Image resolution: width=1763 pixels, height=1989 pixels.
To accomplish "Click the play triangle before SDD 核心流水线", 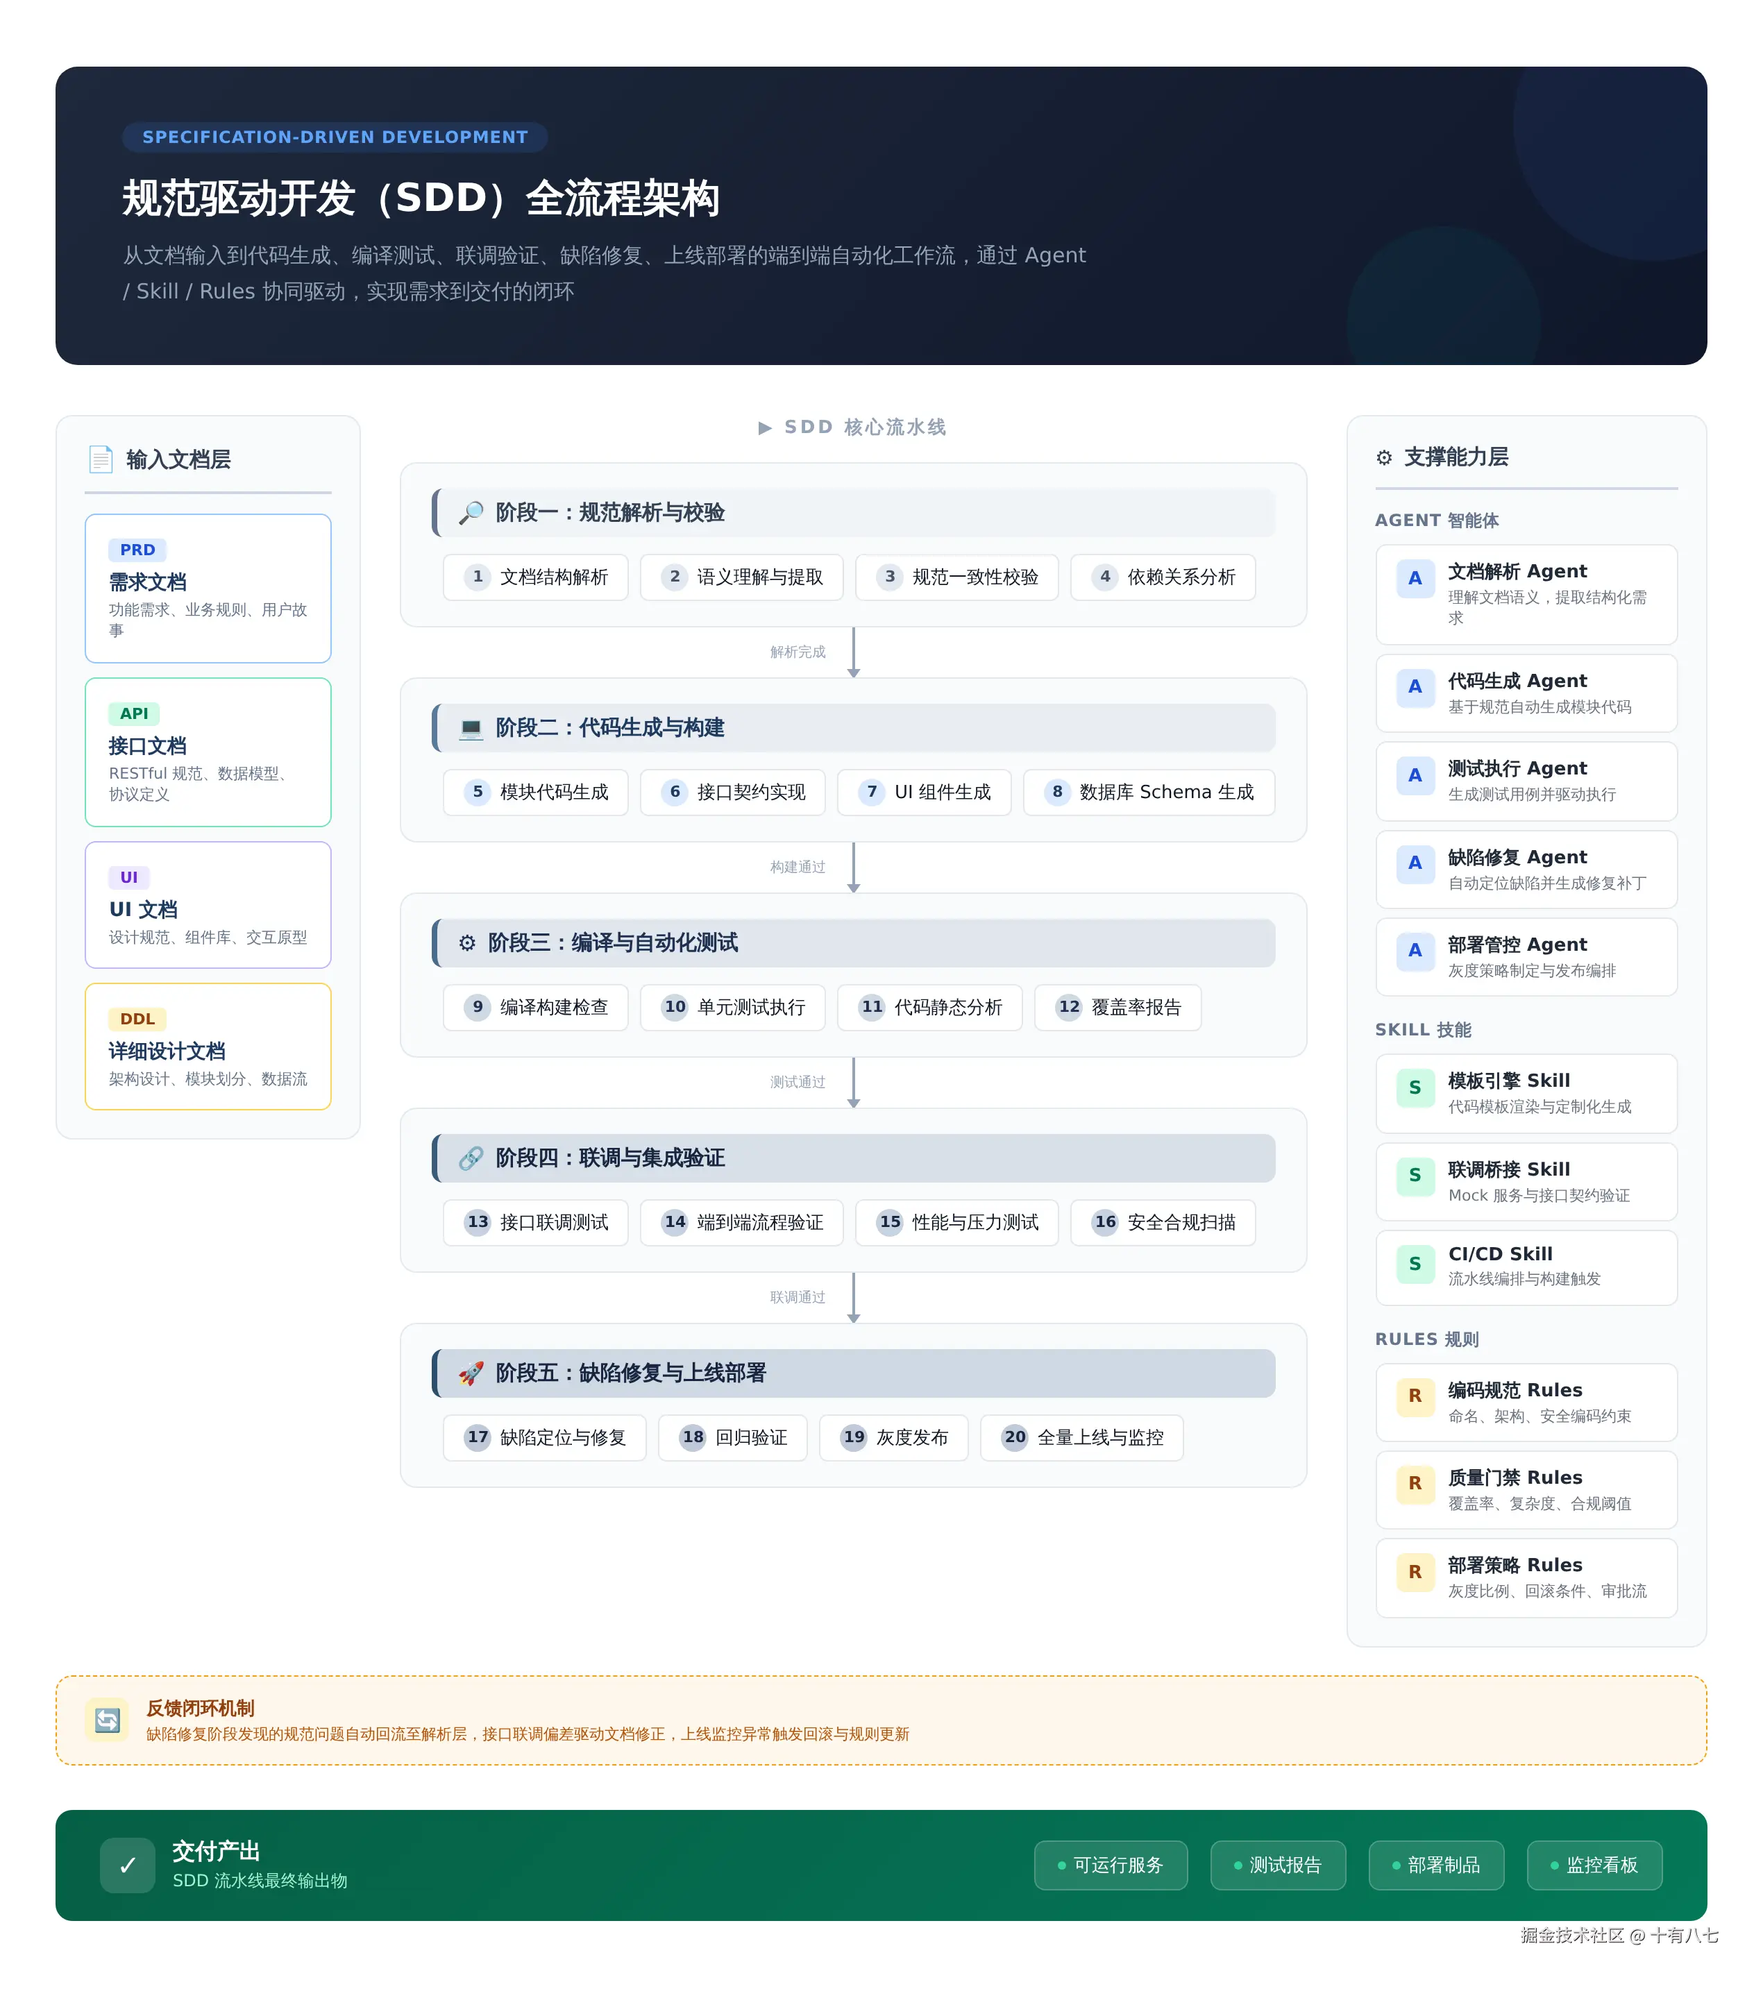I will click(x=765, y=428).
